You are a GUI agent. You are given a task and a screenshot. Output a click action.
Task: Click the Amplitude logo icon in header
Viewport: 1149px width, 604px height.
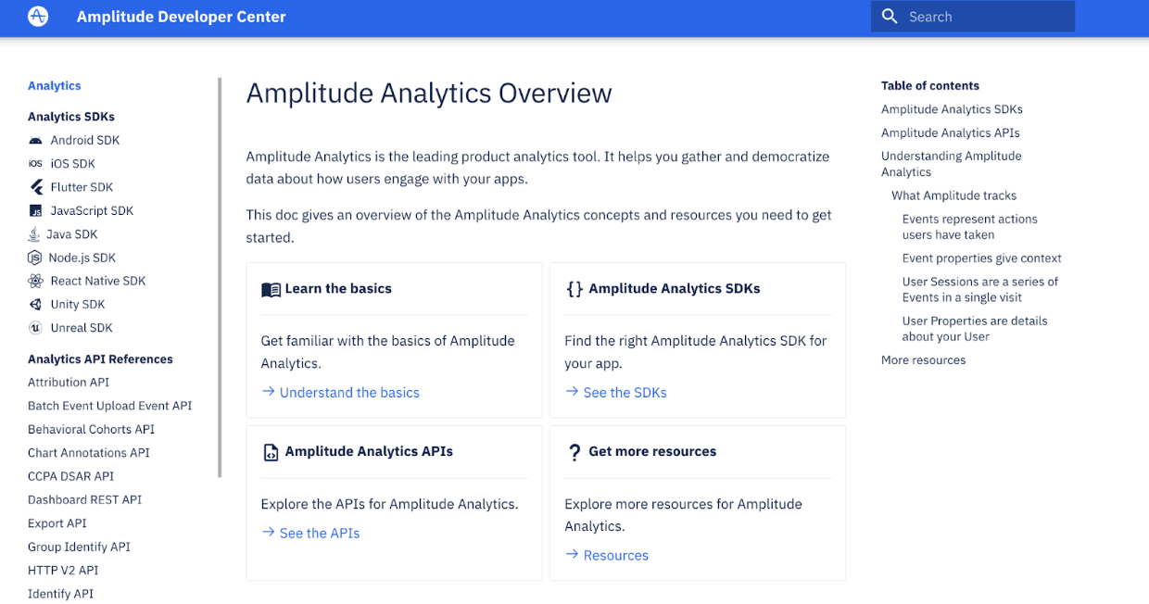click(x=38, y=17)
